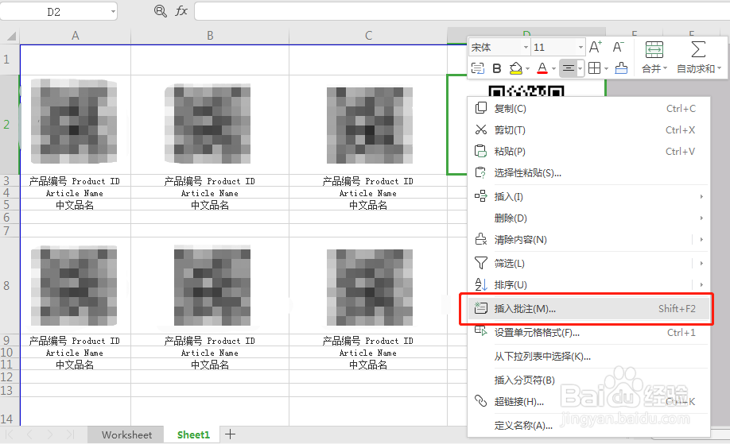Click the Name Box showing D2

click(54, 12)
